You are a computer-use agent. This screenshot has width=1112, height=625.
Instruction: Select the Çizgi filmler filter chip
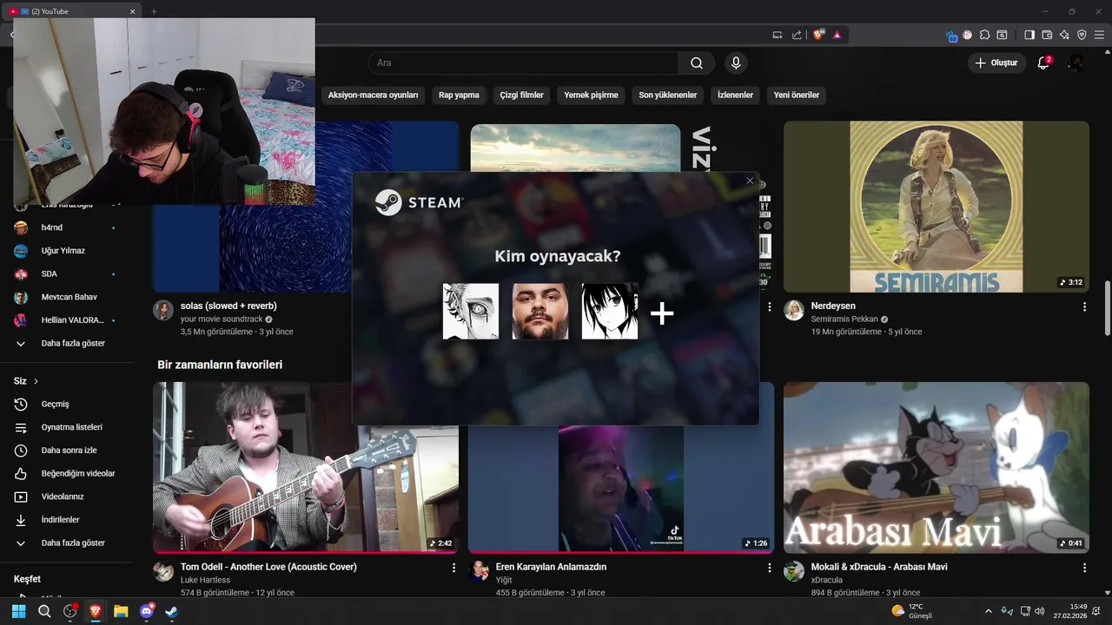[521, 95]
